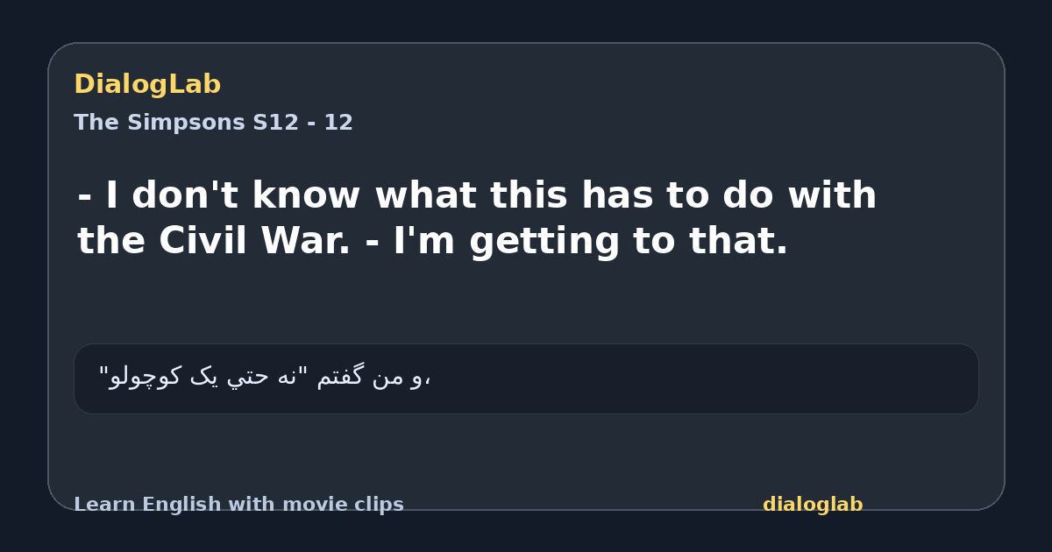This screenshot has width=1052, height=552.
Task: Open The Simpsons S12 - 12 episode label
Action: click(x=213, y=123)
